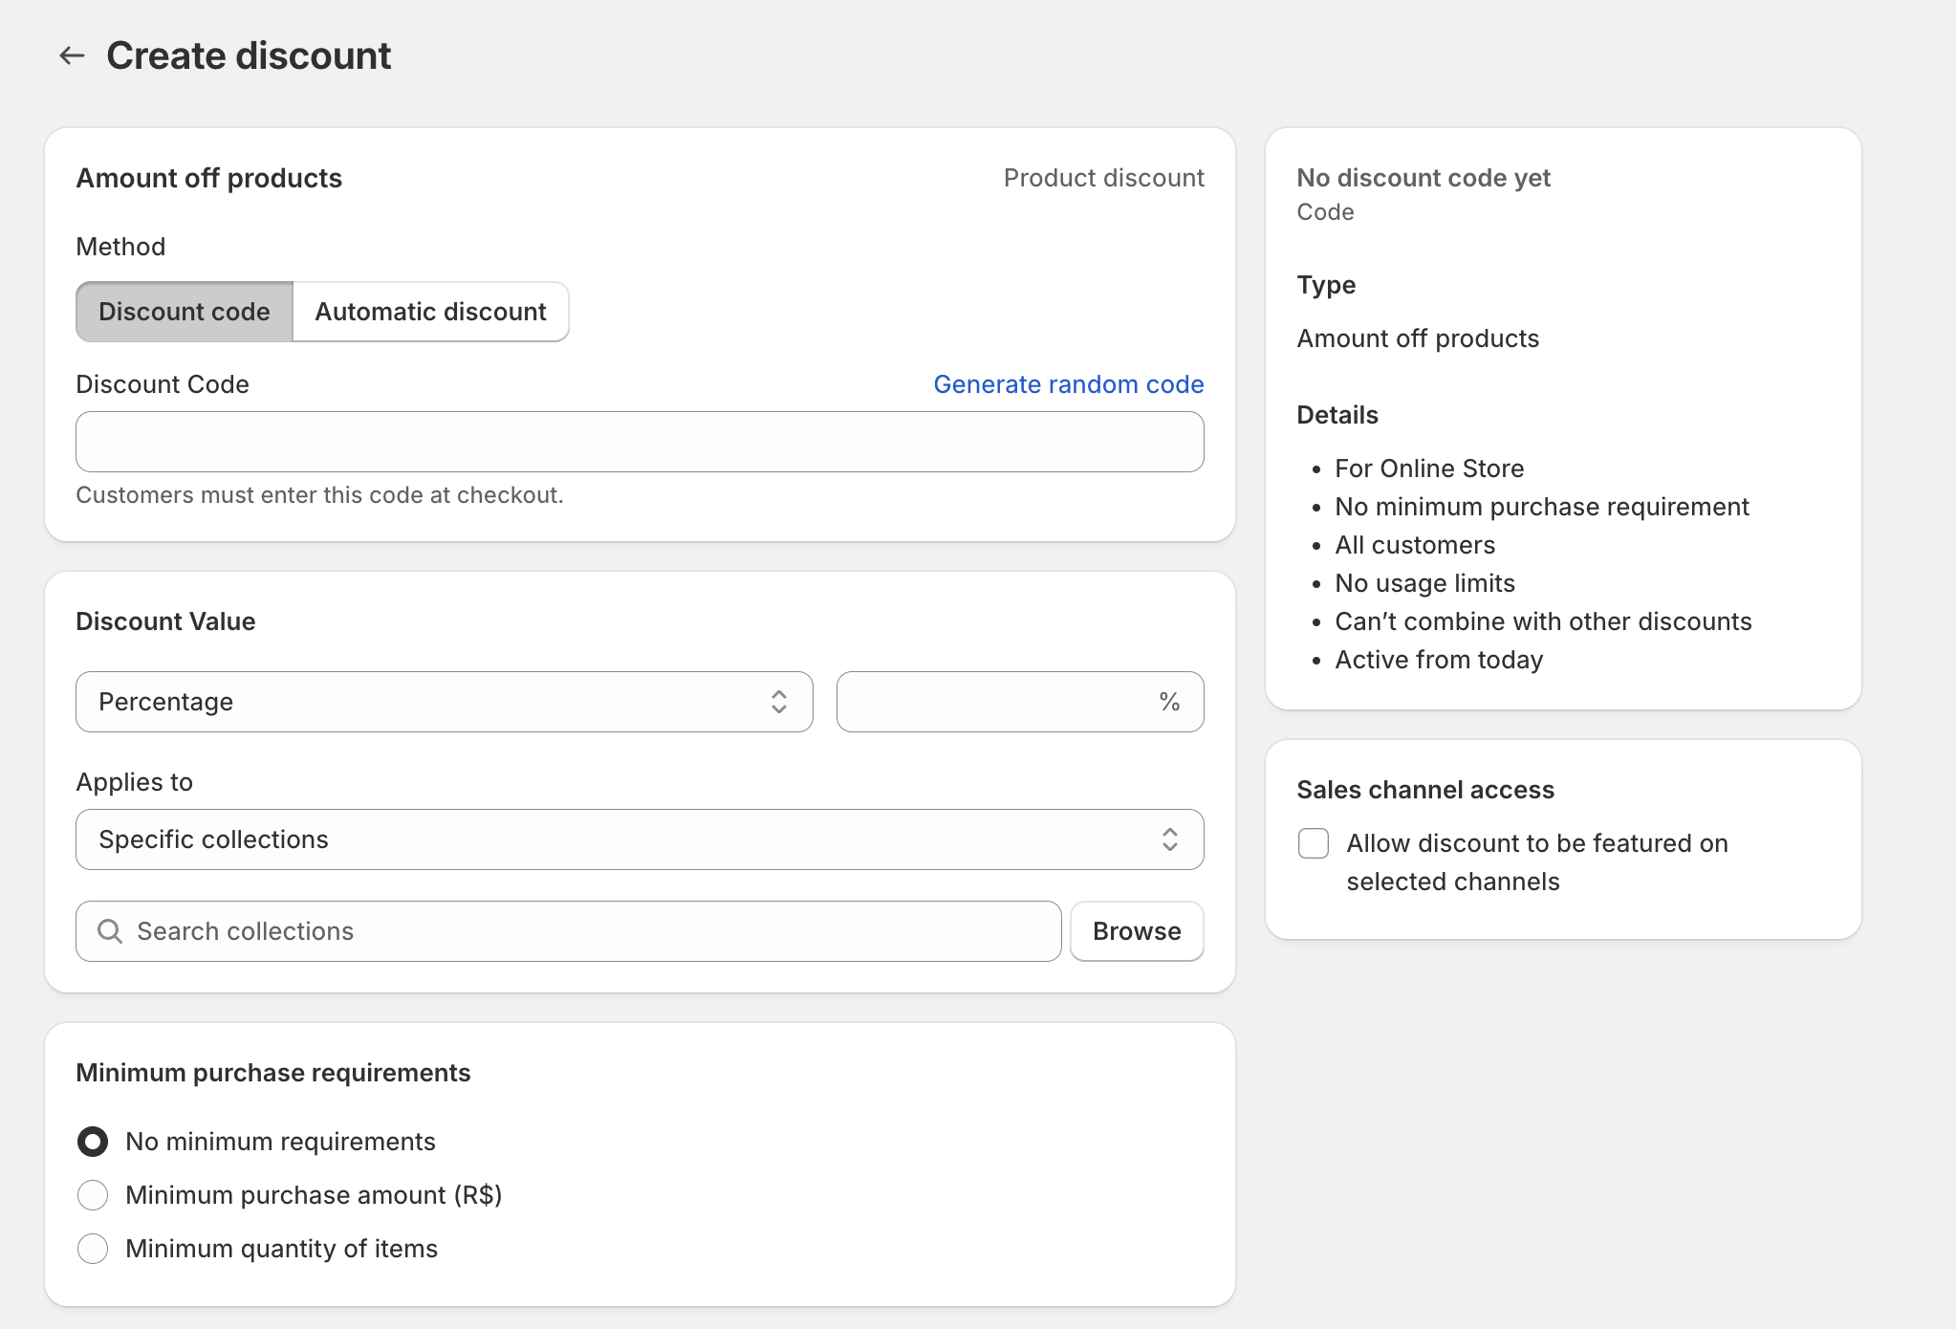Image resolution: width=1956 pixels, height=1329 pixels.
Task: Select Minimum purchase amount (R$) radio
Action: point(93,1195)
